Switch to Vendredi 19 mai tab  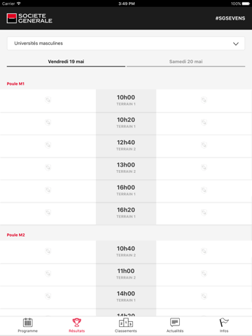pyautogui.click(x=66, y=62)
